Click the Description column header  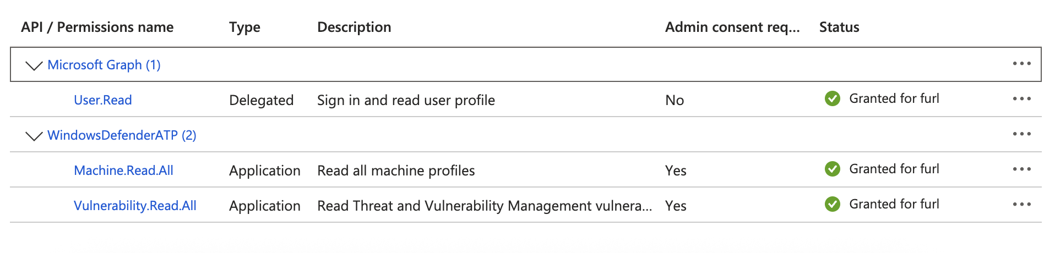pos(354,28)
